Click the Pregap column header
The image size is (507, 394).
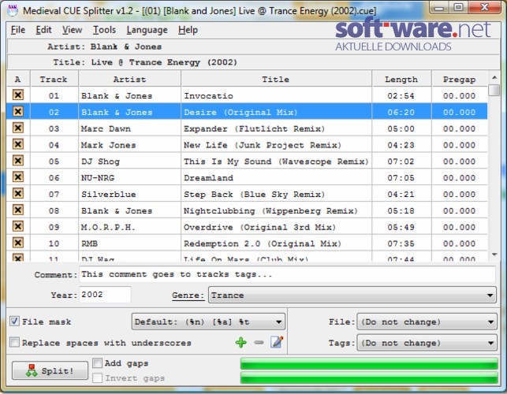tap(460, 79)
